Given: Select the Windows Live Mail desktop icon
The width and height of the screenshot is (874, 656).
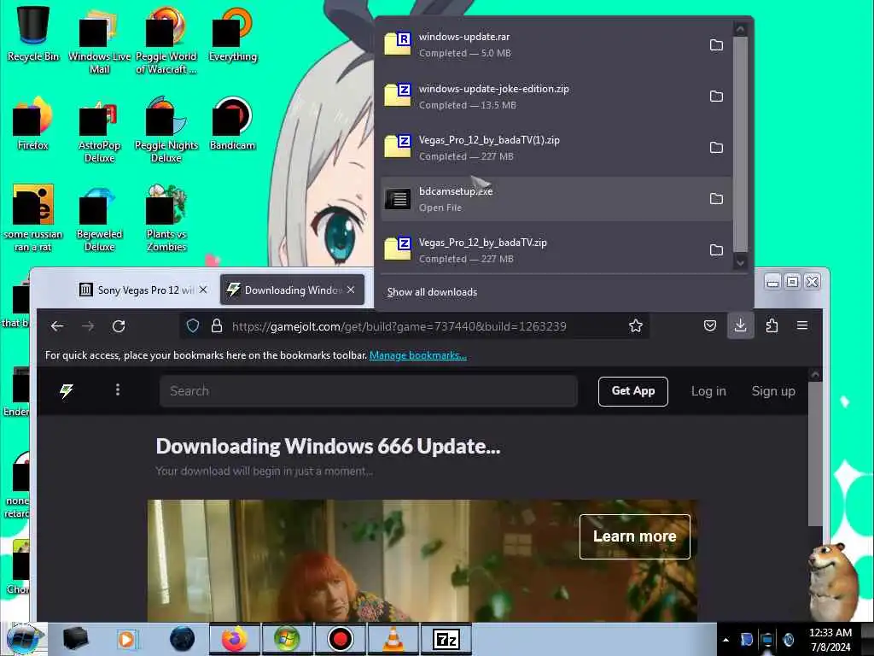Looking at the screenshot, I should click(99, 42).
